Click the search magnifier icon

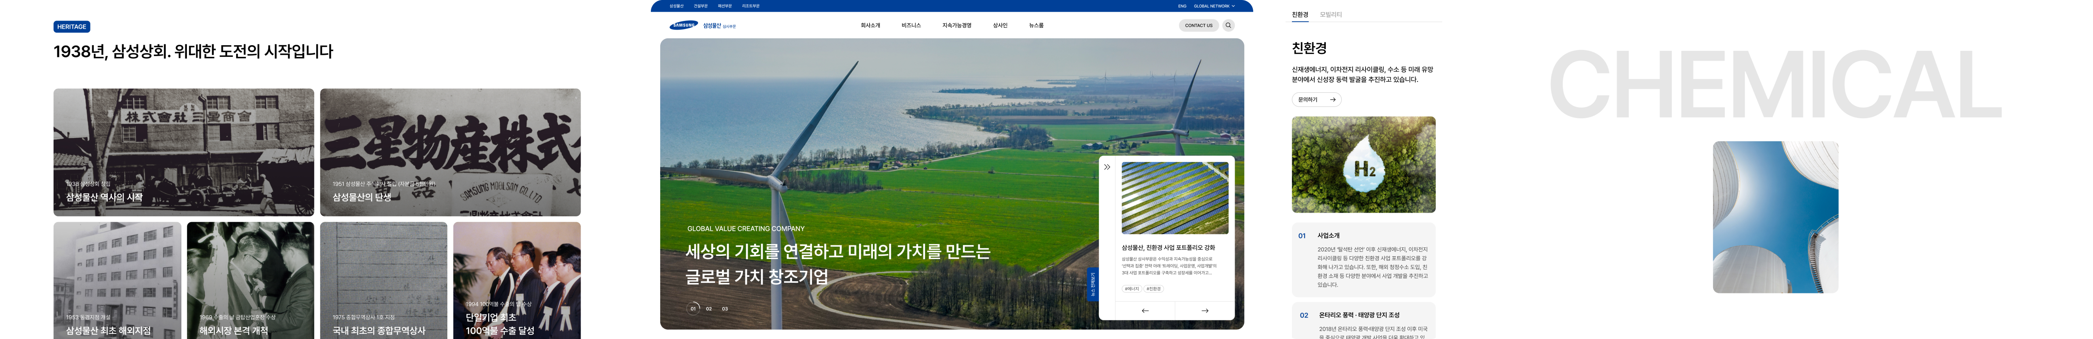(x=1228, y=25)
